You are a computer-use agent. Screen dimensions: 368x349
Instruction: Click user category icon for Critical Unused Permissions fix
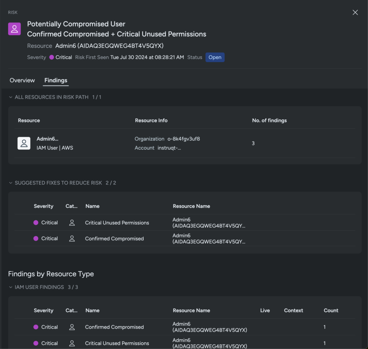point(72,223)
